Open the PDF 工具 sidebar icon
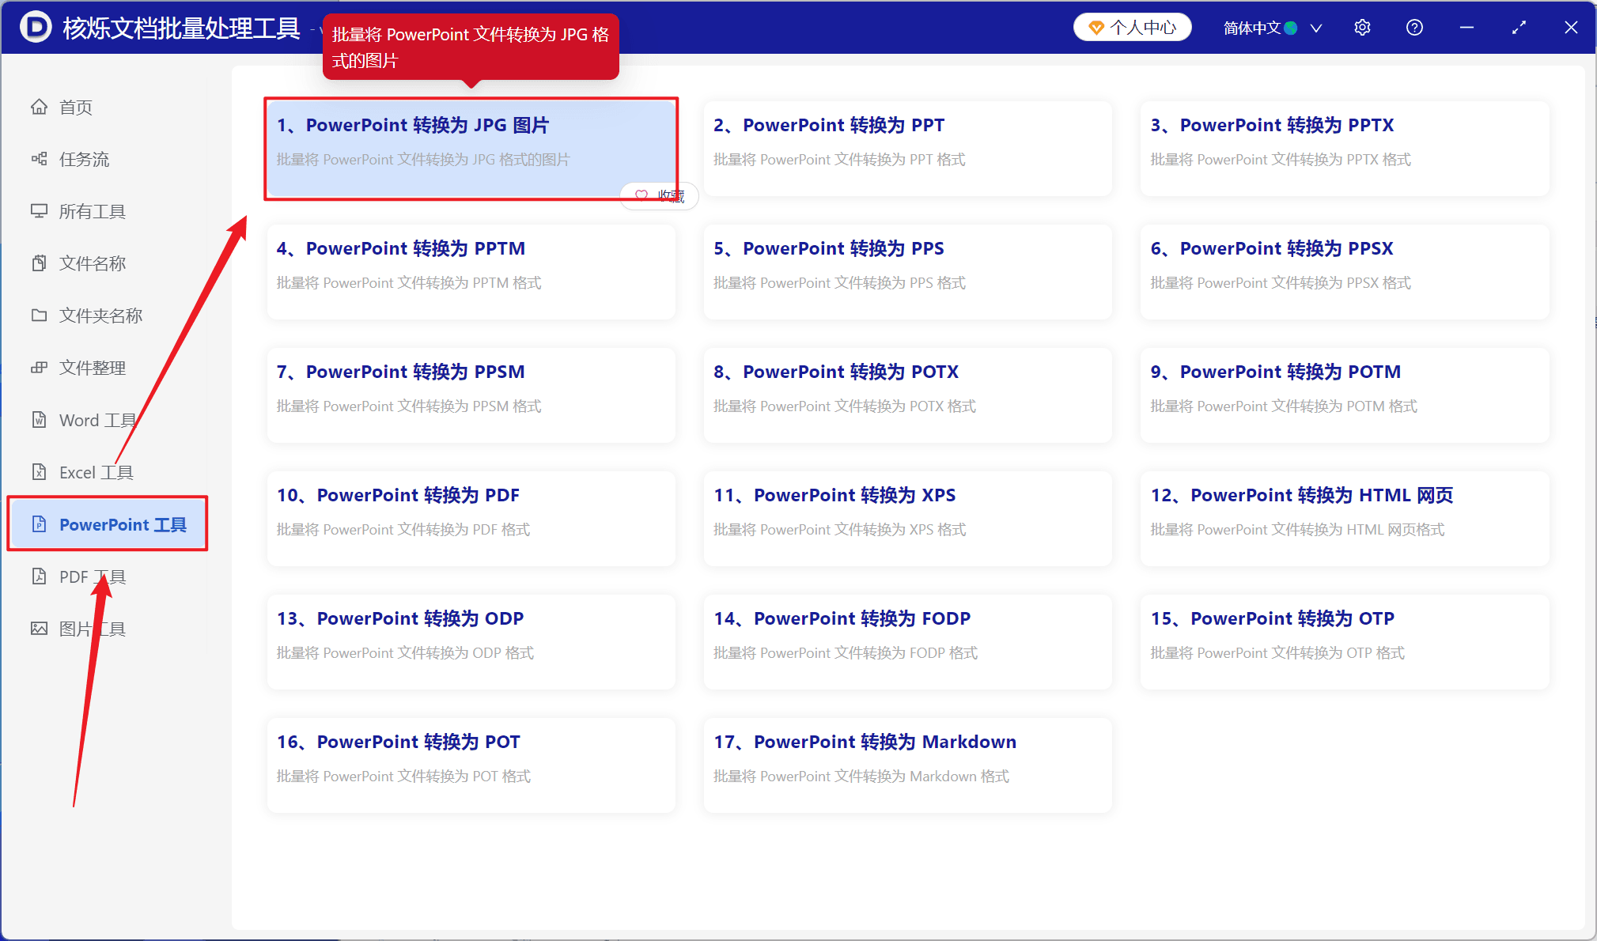 pos(39,576)
